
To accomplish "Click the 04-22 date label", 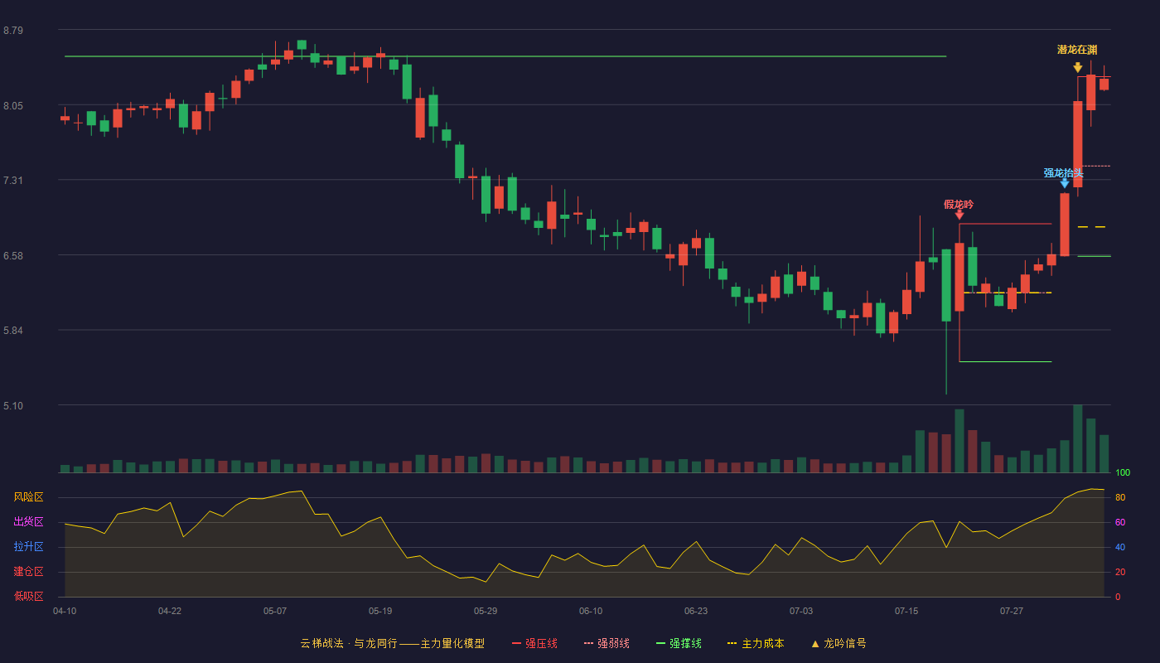I will tap(170, 611).
